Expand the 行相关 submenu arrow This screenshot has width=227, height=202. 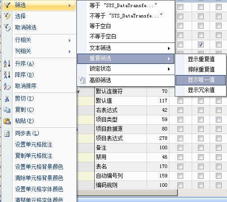point(70,40)
